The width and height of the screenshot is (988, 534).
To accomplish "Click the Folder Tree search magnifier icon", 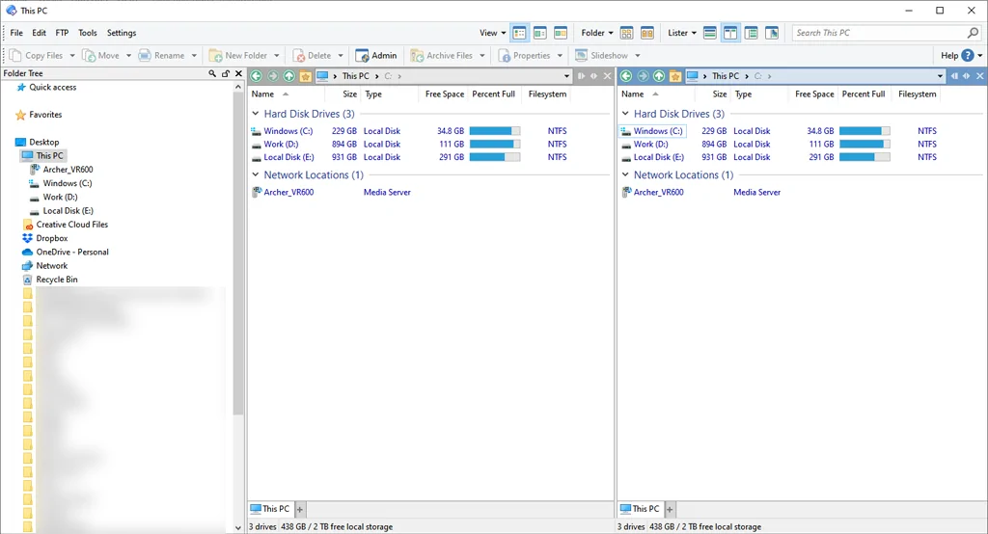I will pos(212,73).
